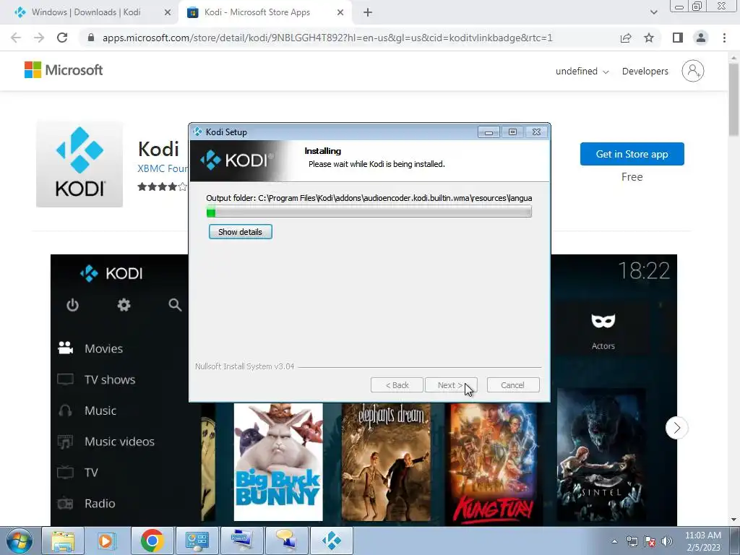This screenshot has width=740, height=555.
Task: Minimize the Kodi Setup window
Action: coord(489,132)
